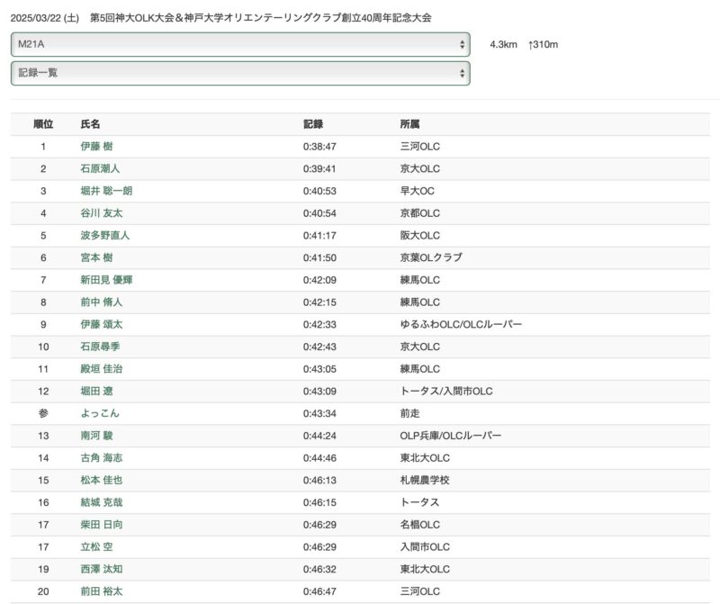Open runner 伊藤 樹 details
Image resolution: width=720 pixels, height=604 pixels.
(x=97, y=147)
